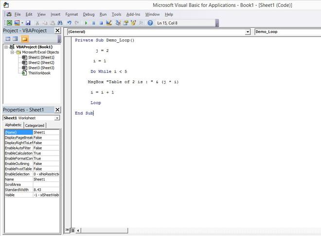This screenshot has height=236, width=321.
Task: Open the Edit menu
Action: (29, 14)
